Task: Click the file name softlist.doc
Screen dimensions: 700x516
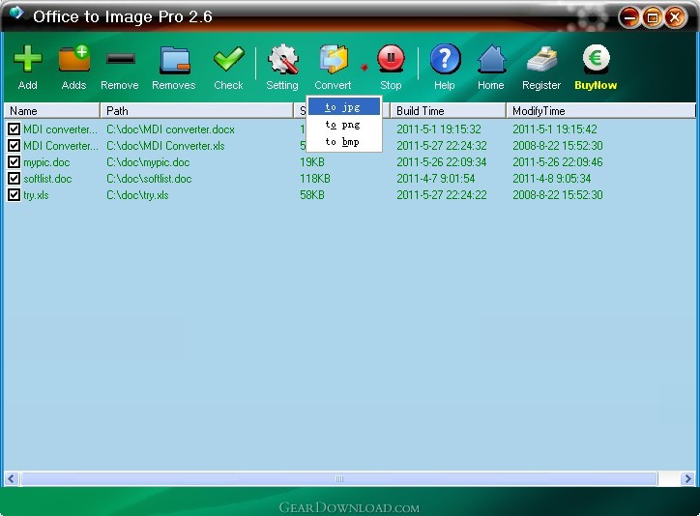Action: point(47,179)
